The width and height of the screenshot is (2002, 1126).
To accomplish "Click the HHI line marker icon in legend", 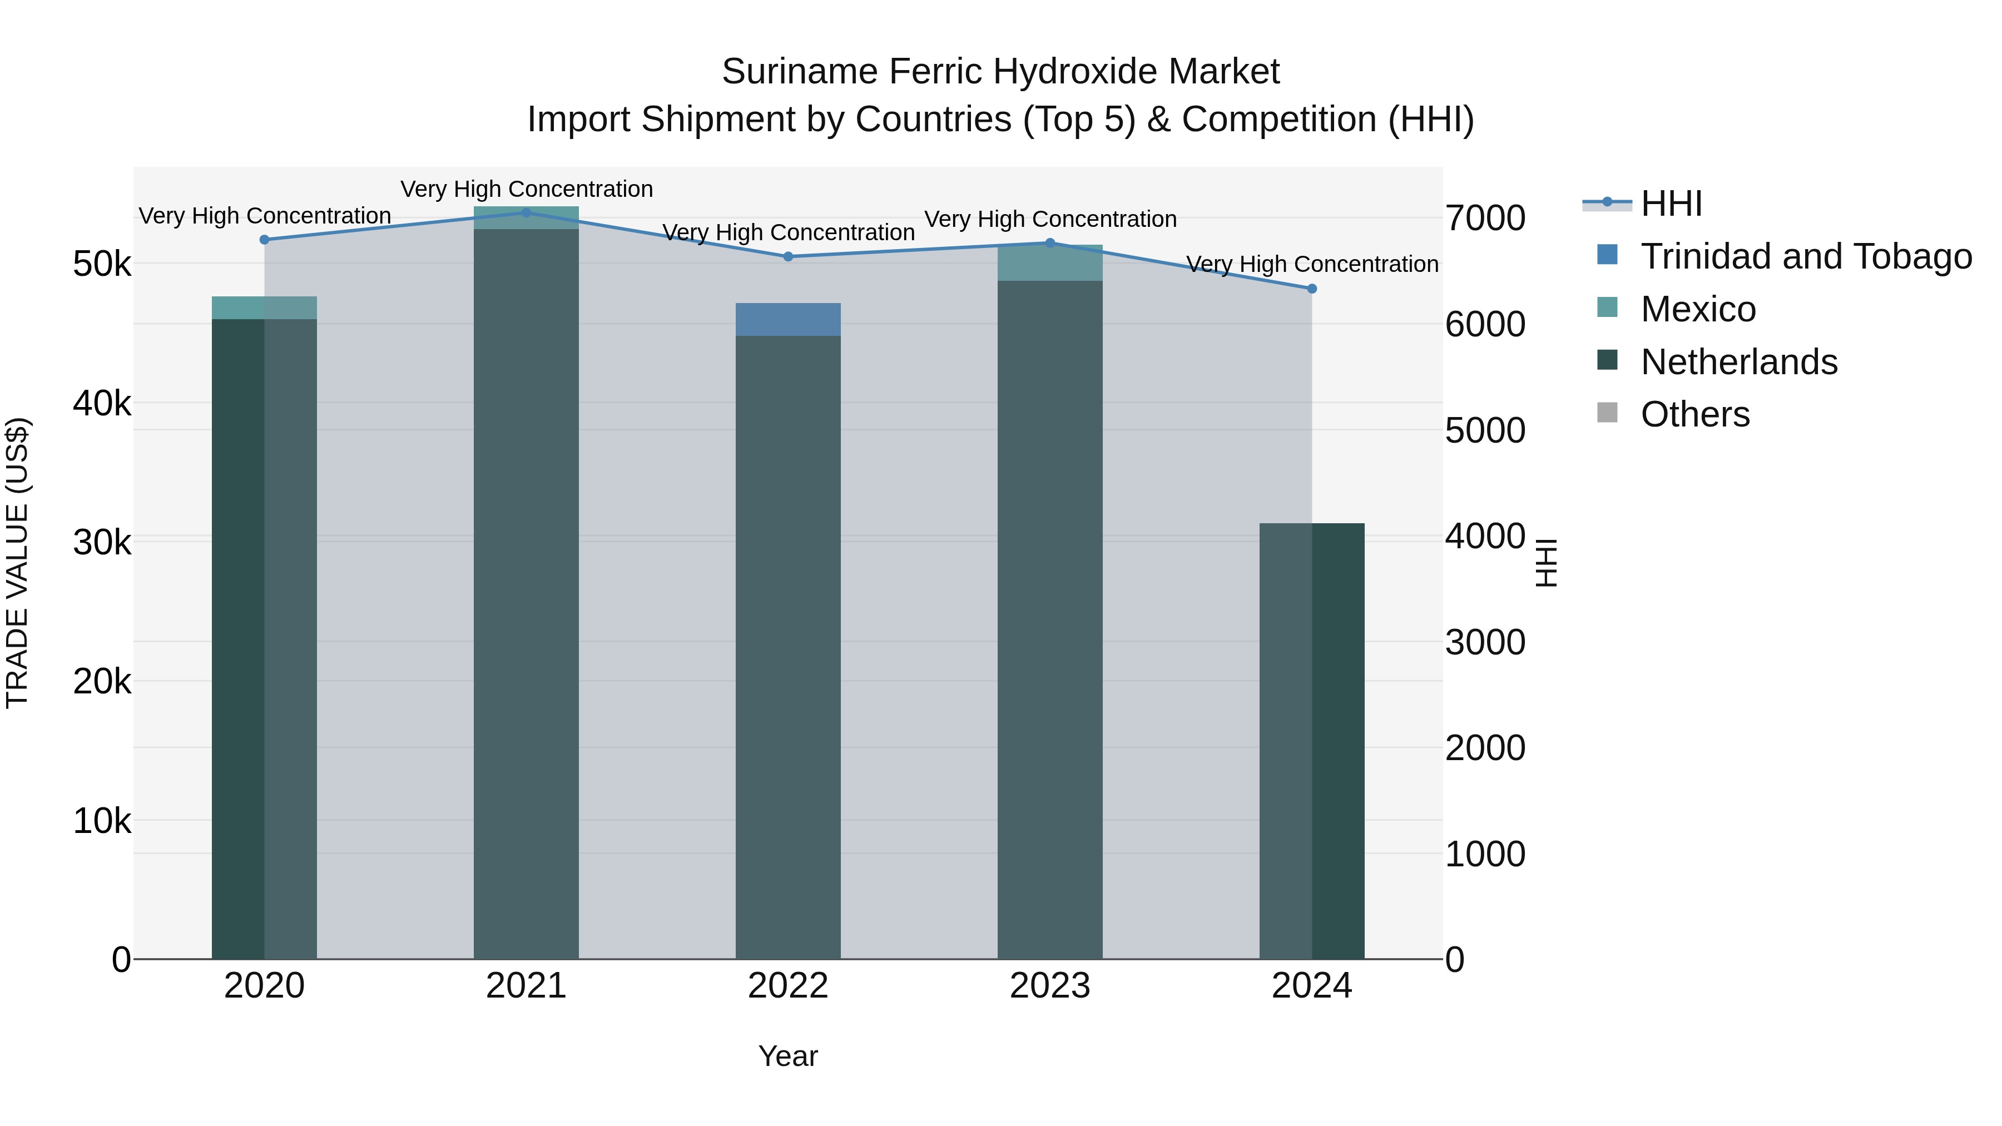I will (x=1607, y=203).
